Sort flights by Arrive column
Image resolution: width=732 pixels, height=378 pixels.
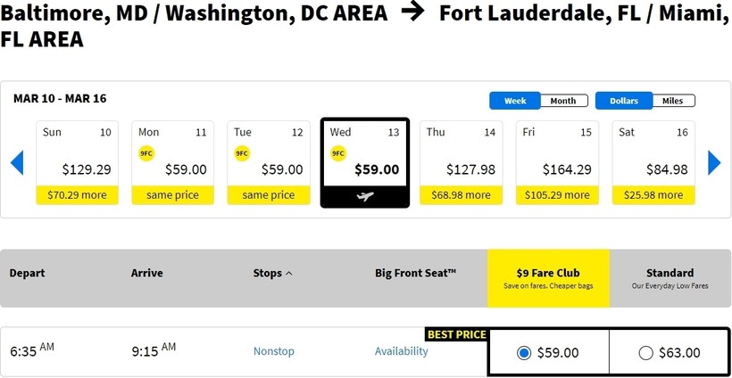(147, 273)
